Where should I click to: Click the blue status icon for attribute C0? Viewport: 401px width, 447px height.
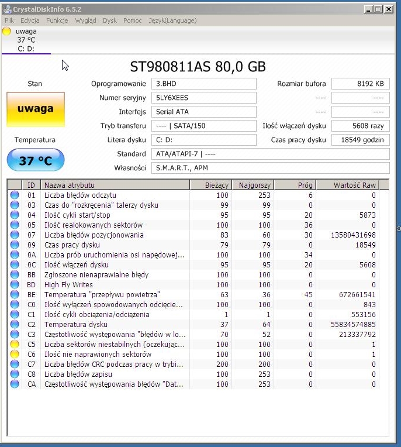[15, 304]
